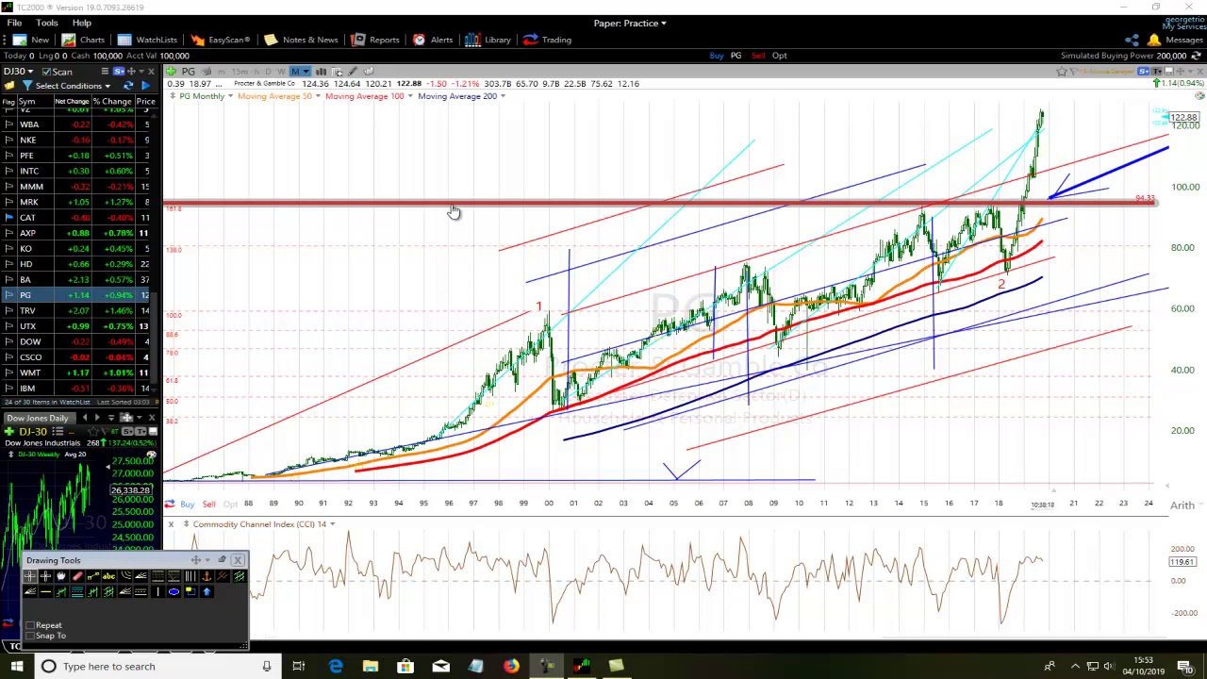The image size is (1207, 679).
Task: Select the trendline with handles tool
Action: click(x=93, y=576)
